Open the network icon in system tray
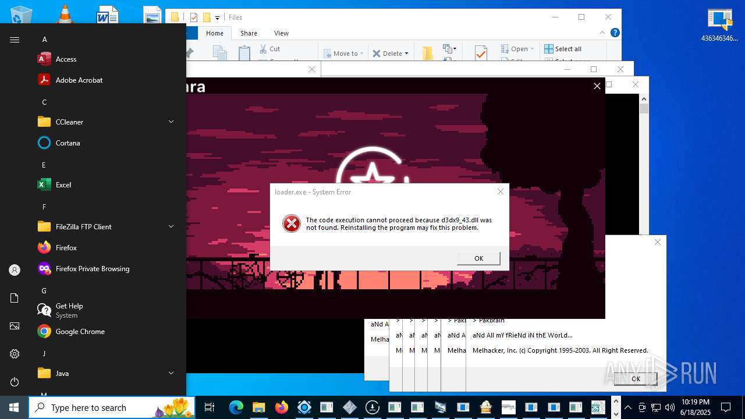Screen dimensions: 745x419 coord(656,407)
